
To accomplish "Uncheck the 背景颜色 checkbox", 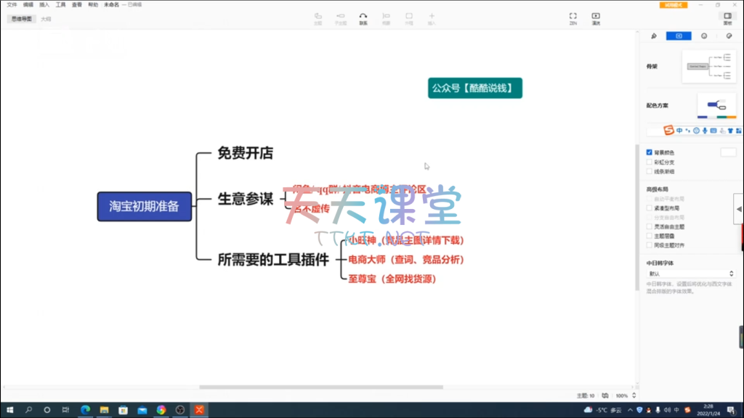I will coord(650,152).
